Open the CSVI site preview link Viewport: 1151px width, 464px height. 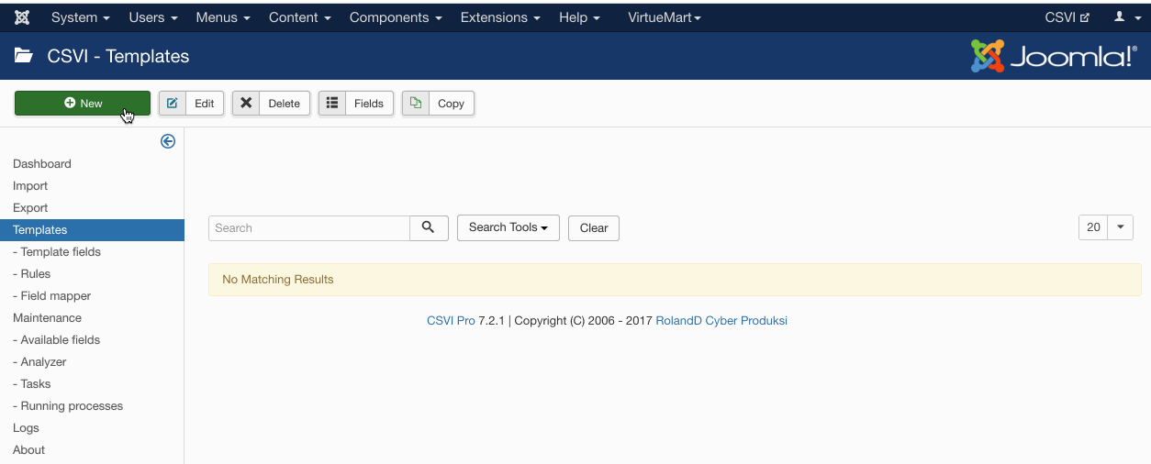click(x=1067, y=17)
